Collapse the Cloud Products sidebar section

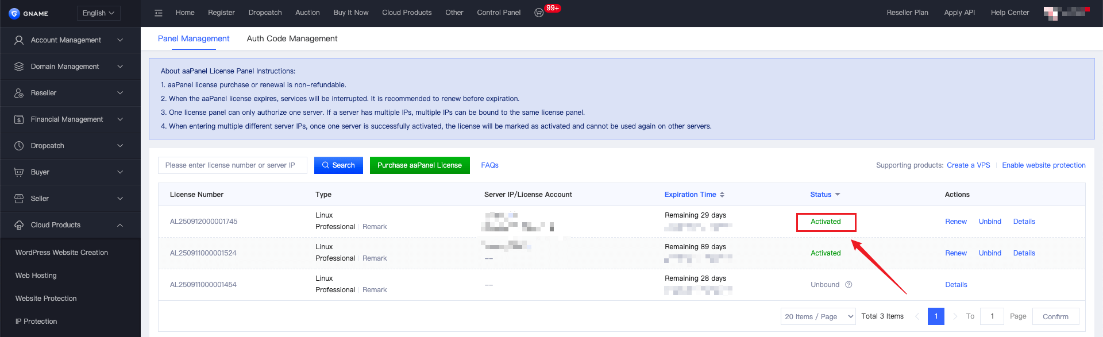(x=69, y=225)
